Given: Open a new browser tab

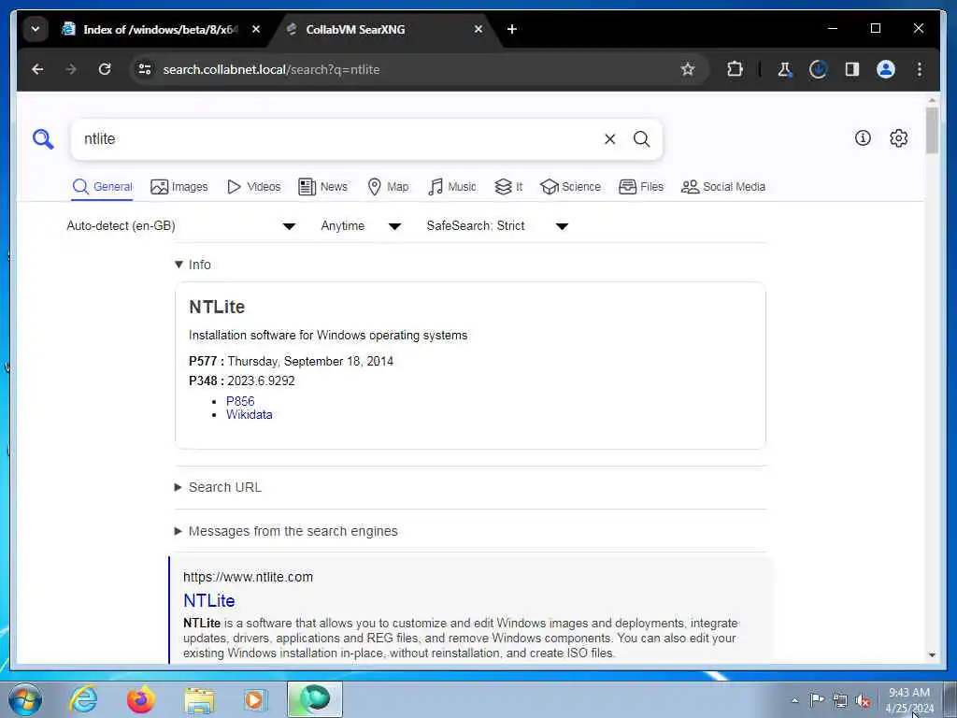Looking at the screenshot, I should 512,29.
